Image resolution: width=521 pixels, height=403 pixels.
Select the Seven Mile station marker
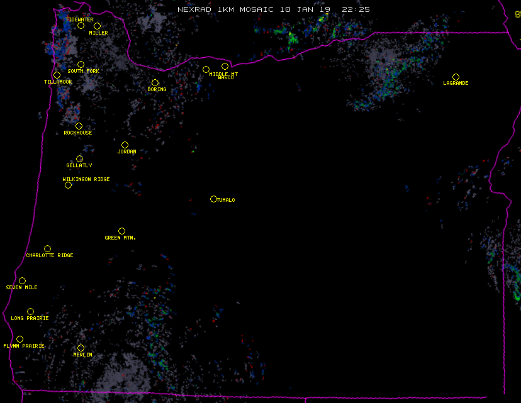[22, 281]
